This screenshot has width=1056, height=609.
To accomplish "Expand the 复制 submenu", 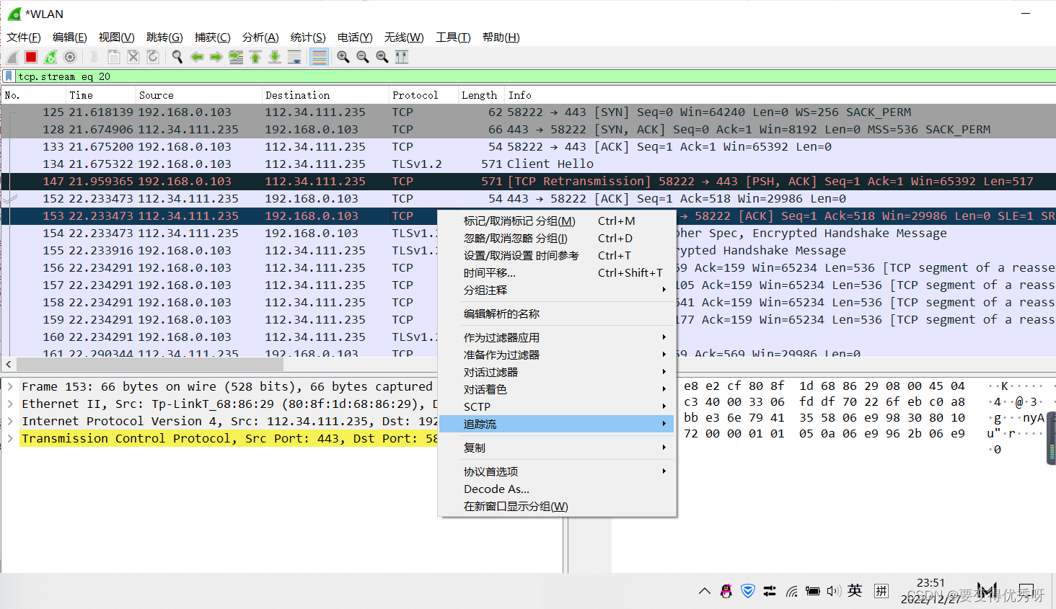I will click(557, 448).
